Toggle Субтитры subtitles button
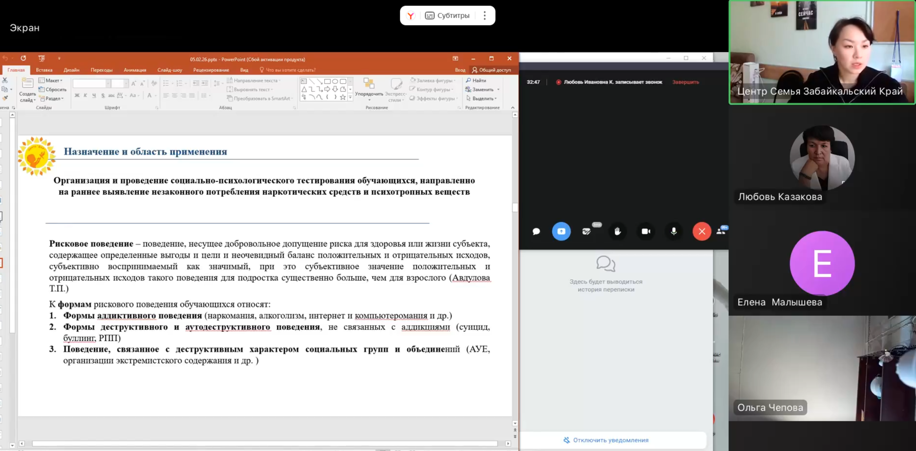 [x=447, y=16]
